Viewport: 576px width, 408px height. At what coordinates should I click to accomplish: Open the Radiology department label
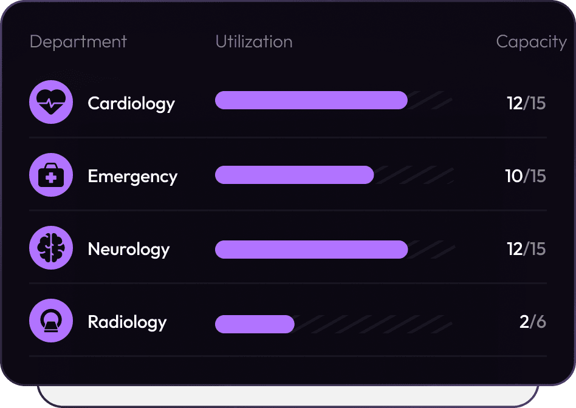(127, 322)
